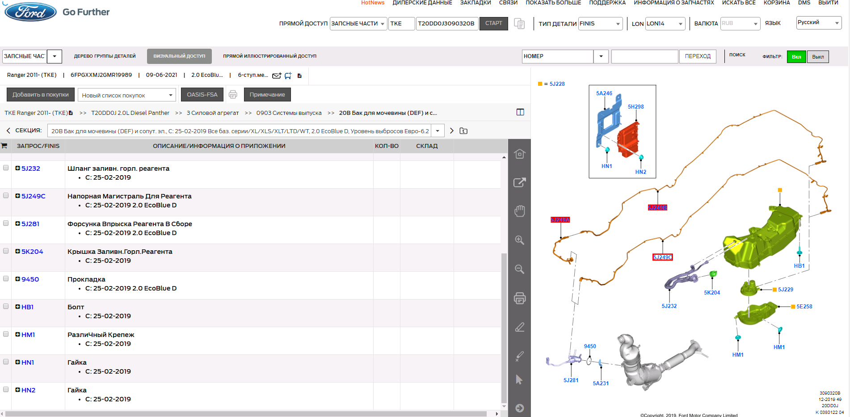This screenshot has height=417, width=850.
Task: Zoom in on the parts diagram
Action: coord(519,240)
